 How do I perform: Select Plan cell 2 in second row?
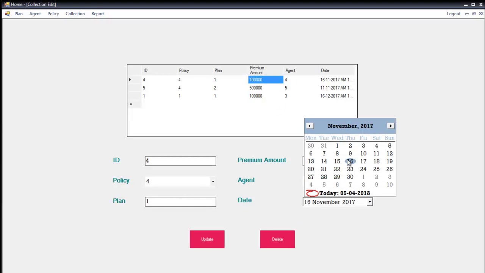coord(230,88)
